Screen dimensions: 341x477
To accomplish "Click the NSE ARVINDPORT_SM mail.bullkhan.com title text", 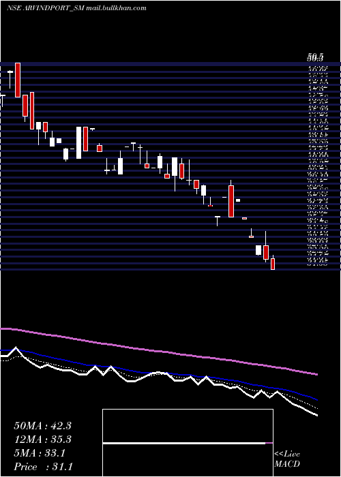I will 76,8.
